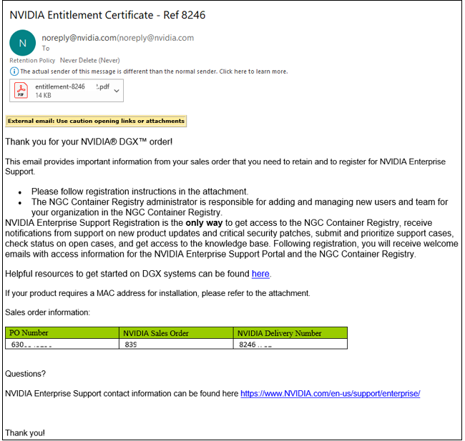Screen dimensions: 465x441
Task: Select the NVIDIA Sales Order table header
Action: point(156,333)
